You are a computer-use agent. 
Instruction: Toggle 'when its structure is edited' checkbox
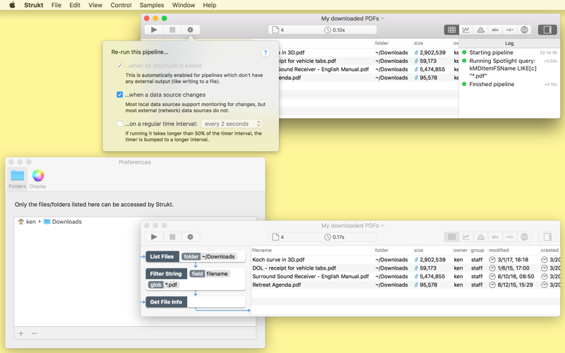point(119,66)
